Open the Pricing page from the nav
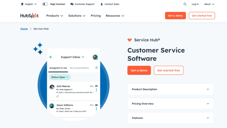 (x=96, y=16)
